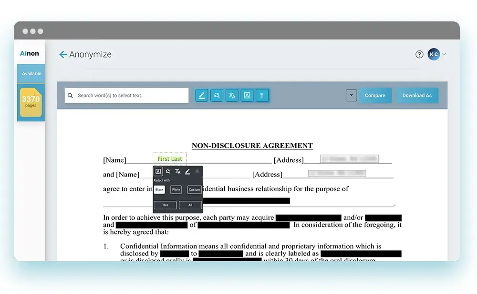Choose Custom redact color option

194,189
